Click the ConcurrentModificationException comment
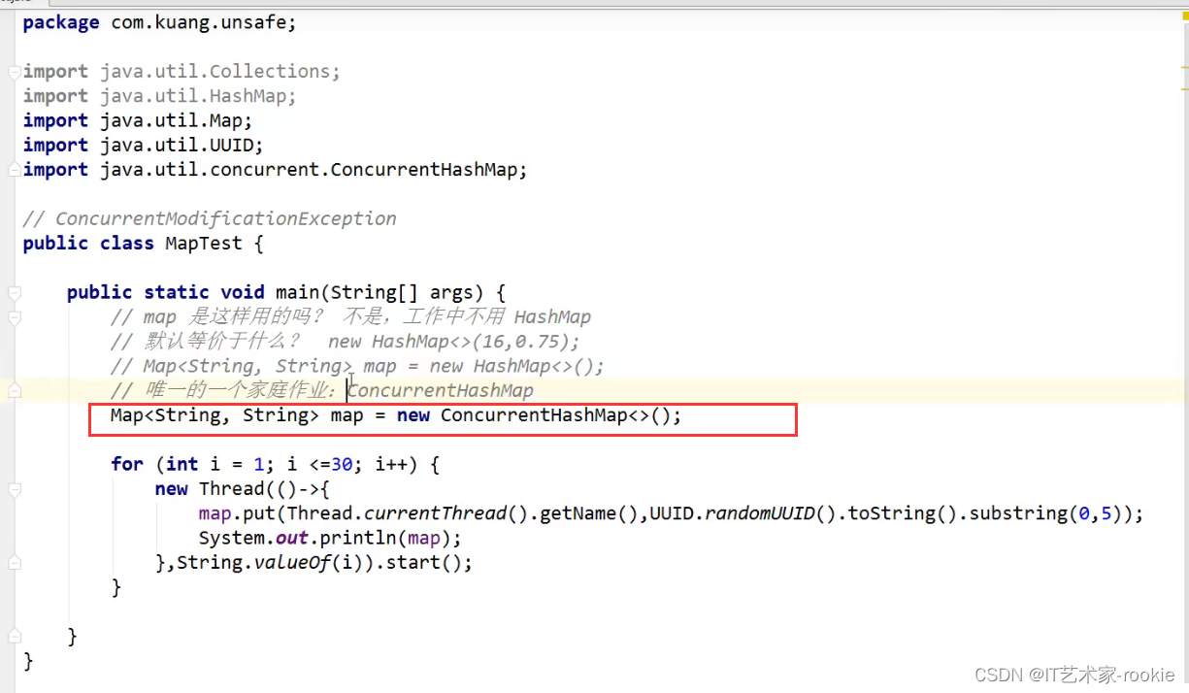The image size is (1189, 693). (x=210, y=218)
